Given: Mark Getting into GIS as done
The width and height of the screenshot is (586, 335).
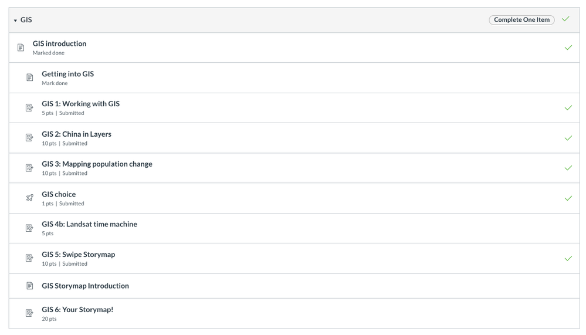Looking at the screenshot, I should 55,83.
